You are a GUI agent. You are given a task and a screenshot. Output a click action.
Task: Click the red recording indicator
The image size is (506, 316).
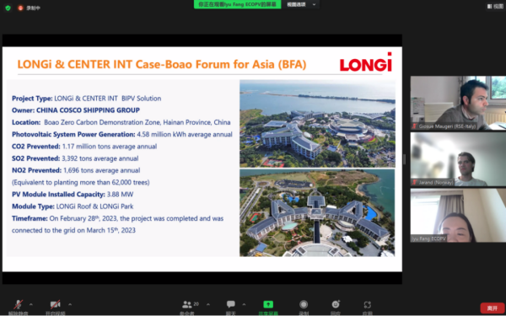(x=29, y=8)
